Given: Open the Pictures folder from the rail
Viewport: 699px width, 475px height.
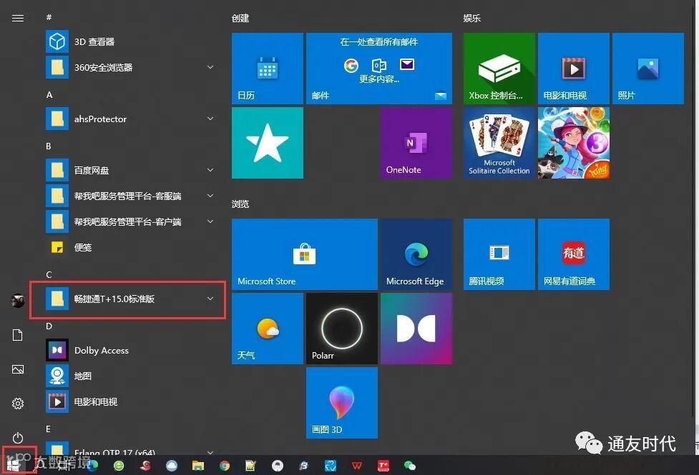Looking at the screenshot, I should [18, 369].
